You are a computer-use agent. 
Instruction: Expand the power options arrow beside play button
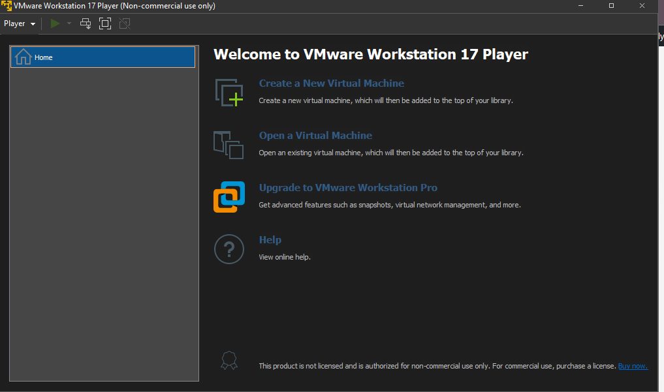click(x=69, y=23)
